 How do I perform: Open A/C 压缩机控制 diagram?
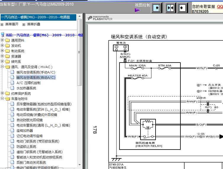point(28,83)
